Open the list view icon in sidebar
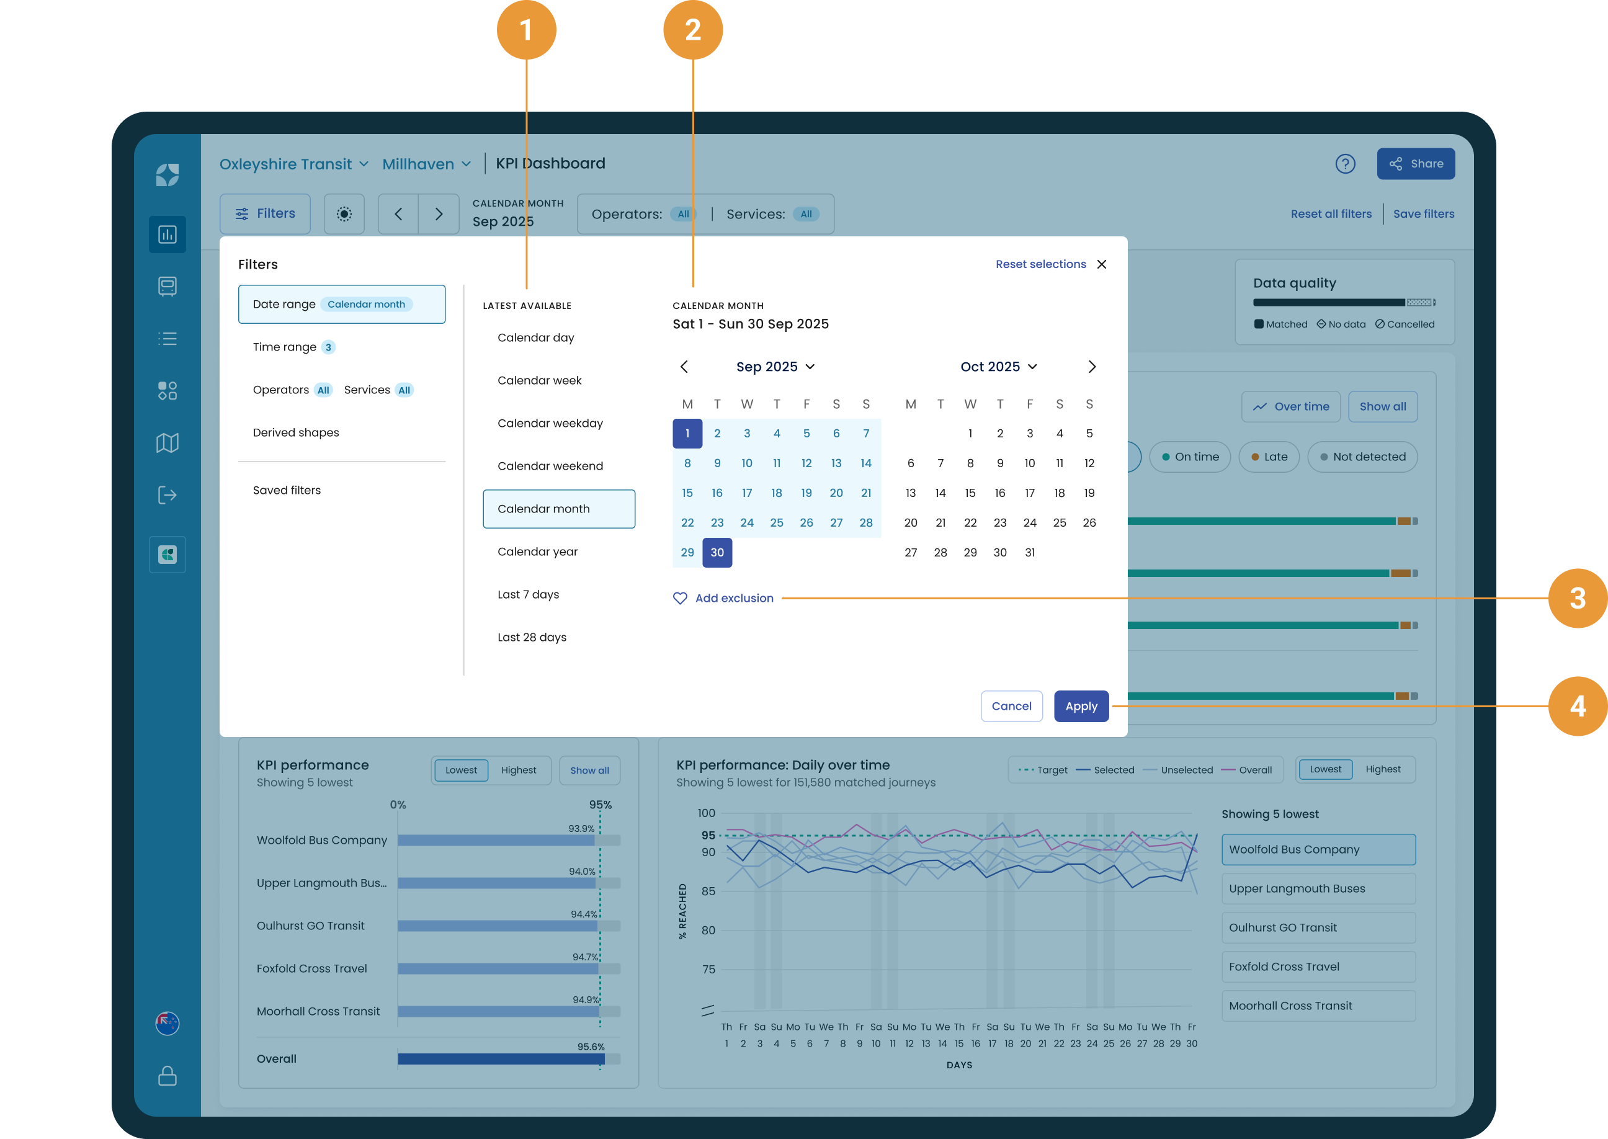This screenshot has height=1139, width=1608. [167, 339]
